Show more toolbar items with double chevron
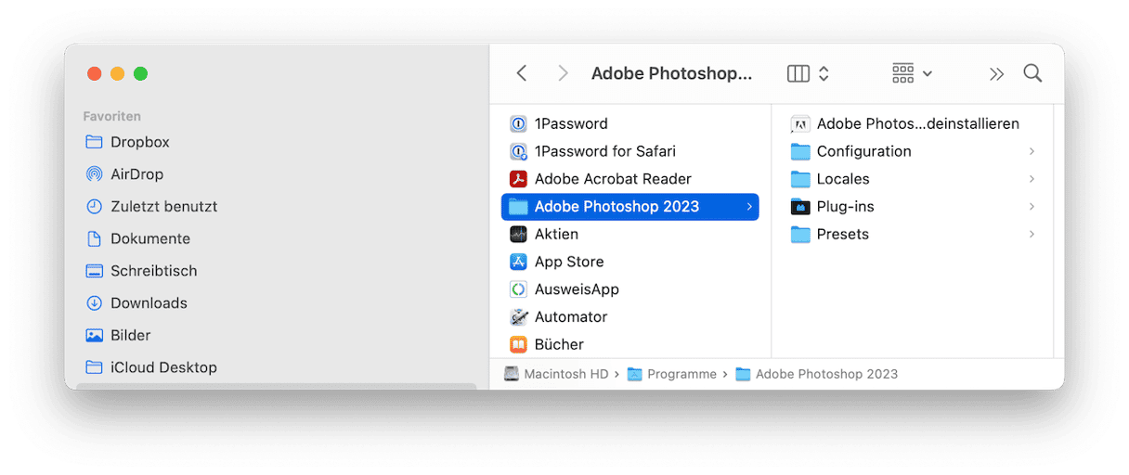The height and width of the screenshot is (475, 1129). pos(996,74)
